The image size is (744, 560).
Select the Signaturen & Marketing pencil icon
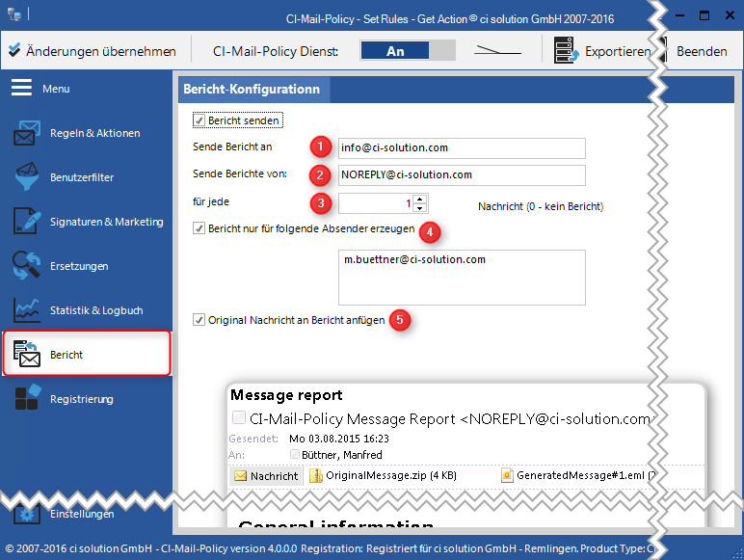(26, 222)
